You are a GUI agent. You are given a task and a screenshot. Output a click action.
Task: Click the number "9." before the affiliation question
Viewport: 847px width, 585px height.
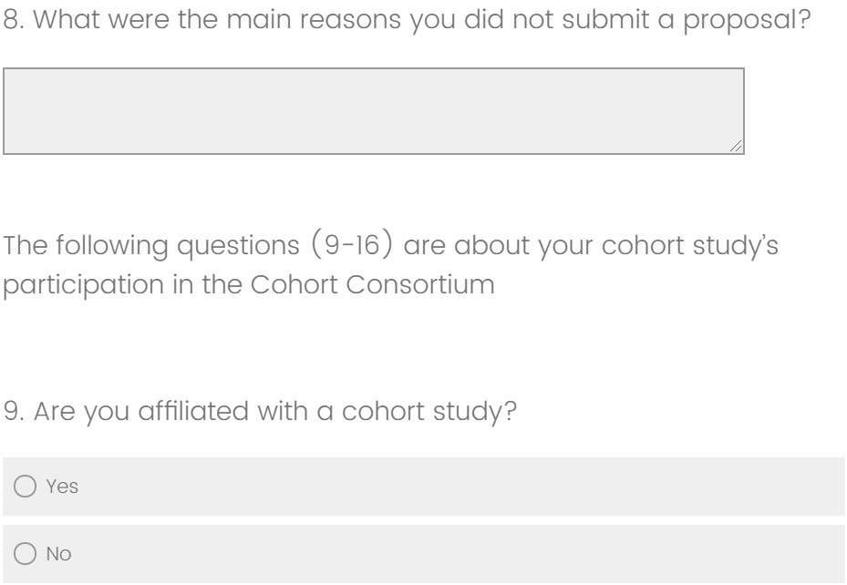[x=13, y=411]
